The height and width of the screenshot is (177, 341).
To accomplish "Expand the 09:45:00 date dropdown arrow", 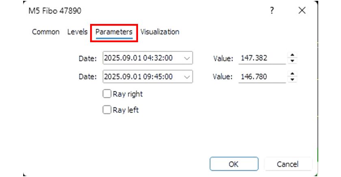I will coord(187,76).
